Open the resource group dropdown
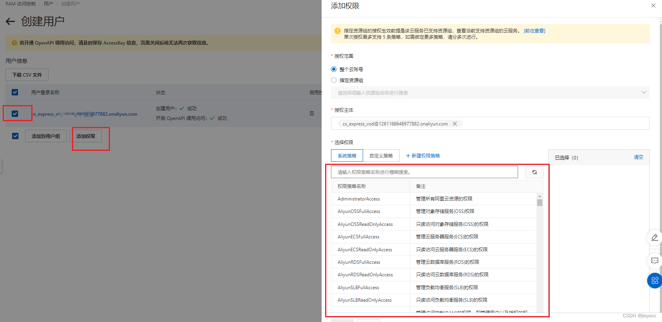 point(490,93)
